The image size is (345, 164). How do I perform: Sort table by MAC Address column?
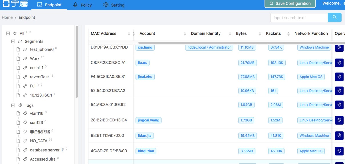point(129,34)
